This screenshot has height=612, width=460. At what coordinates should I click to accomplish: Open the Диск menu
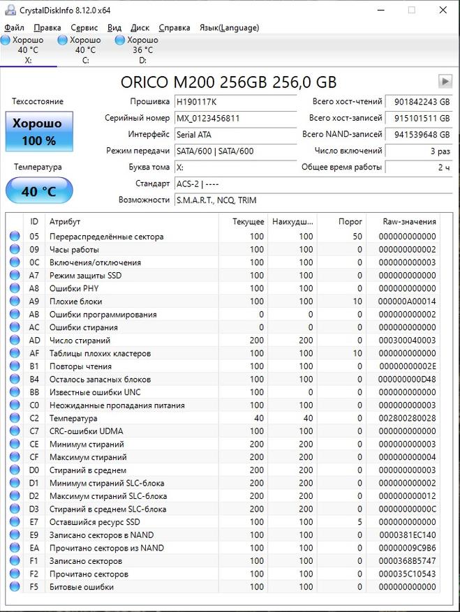140,28
